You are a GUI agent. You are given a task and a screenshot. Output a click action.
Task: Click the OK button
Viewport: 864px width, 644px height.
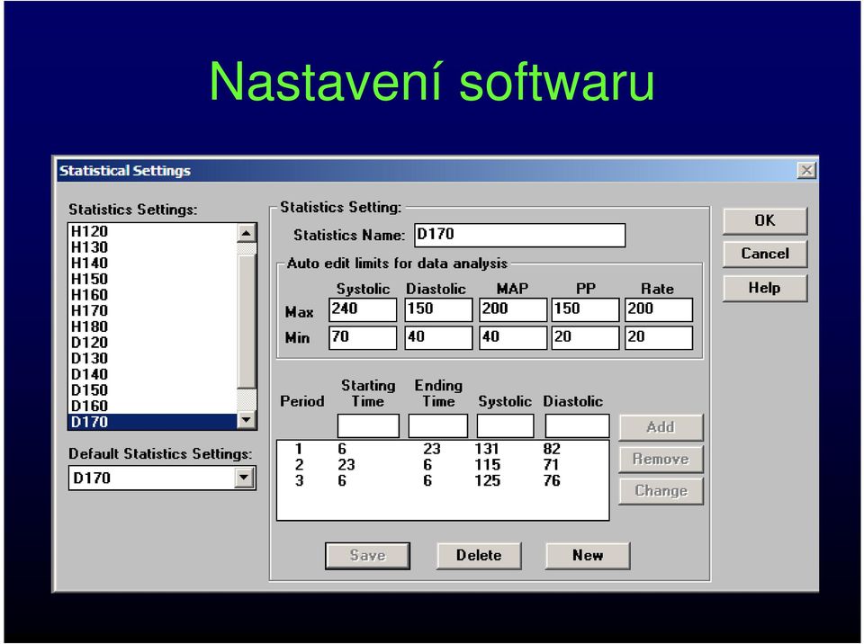[765, 221]
